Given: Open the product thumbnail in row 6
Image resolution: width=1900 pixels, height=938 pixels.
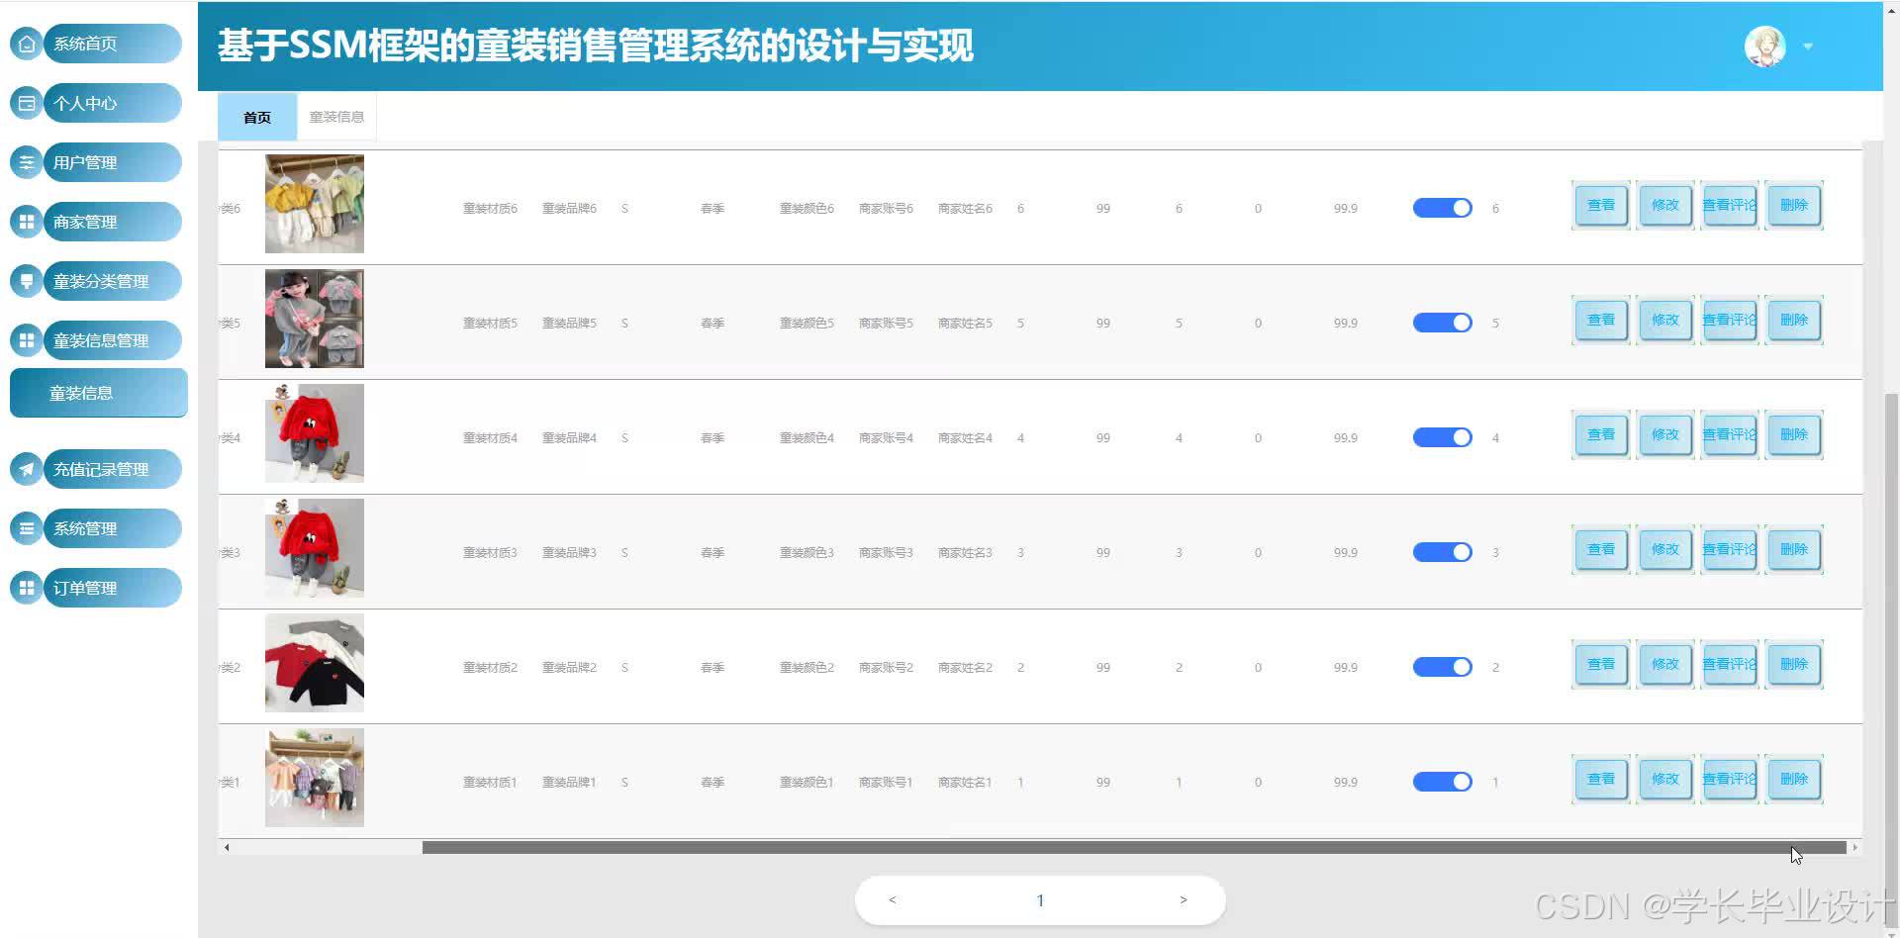Looking at the screenshot, I should (x=315, y=204).
